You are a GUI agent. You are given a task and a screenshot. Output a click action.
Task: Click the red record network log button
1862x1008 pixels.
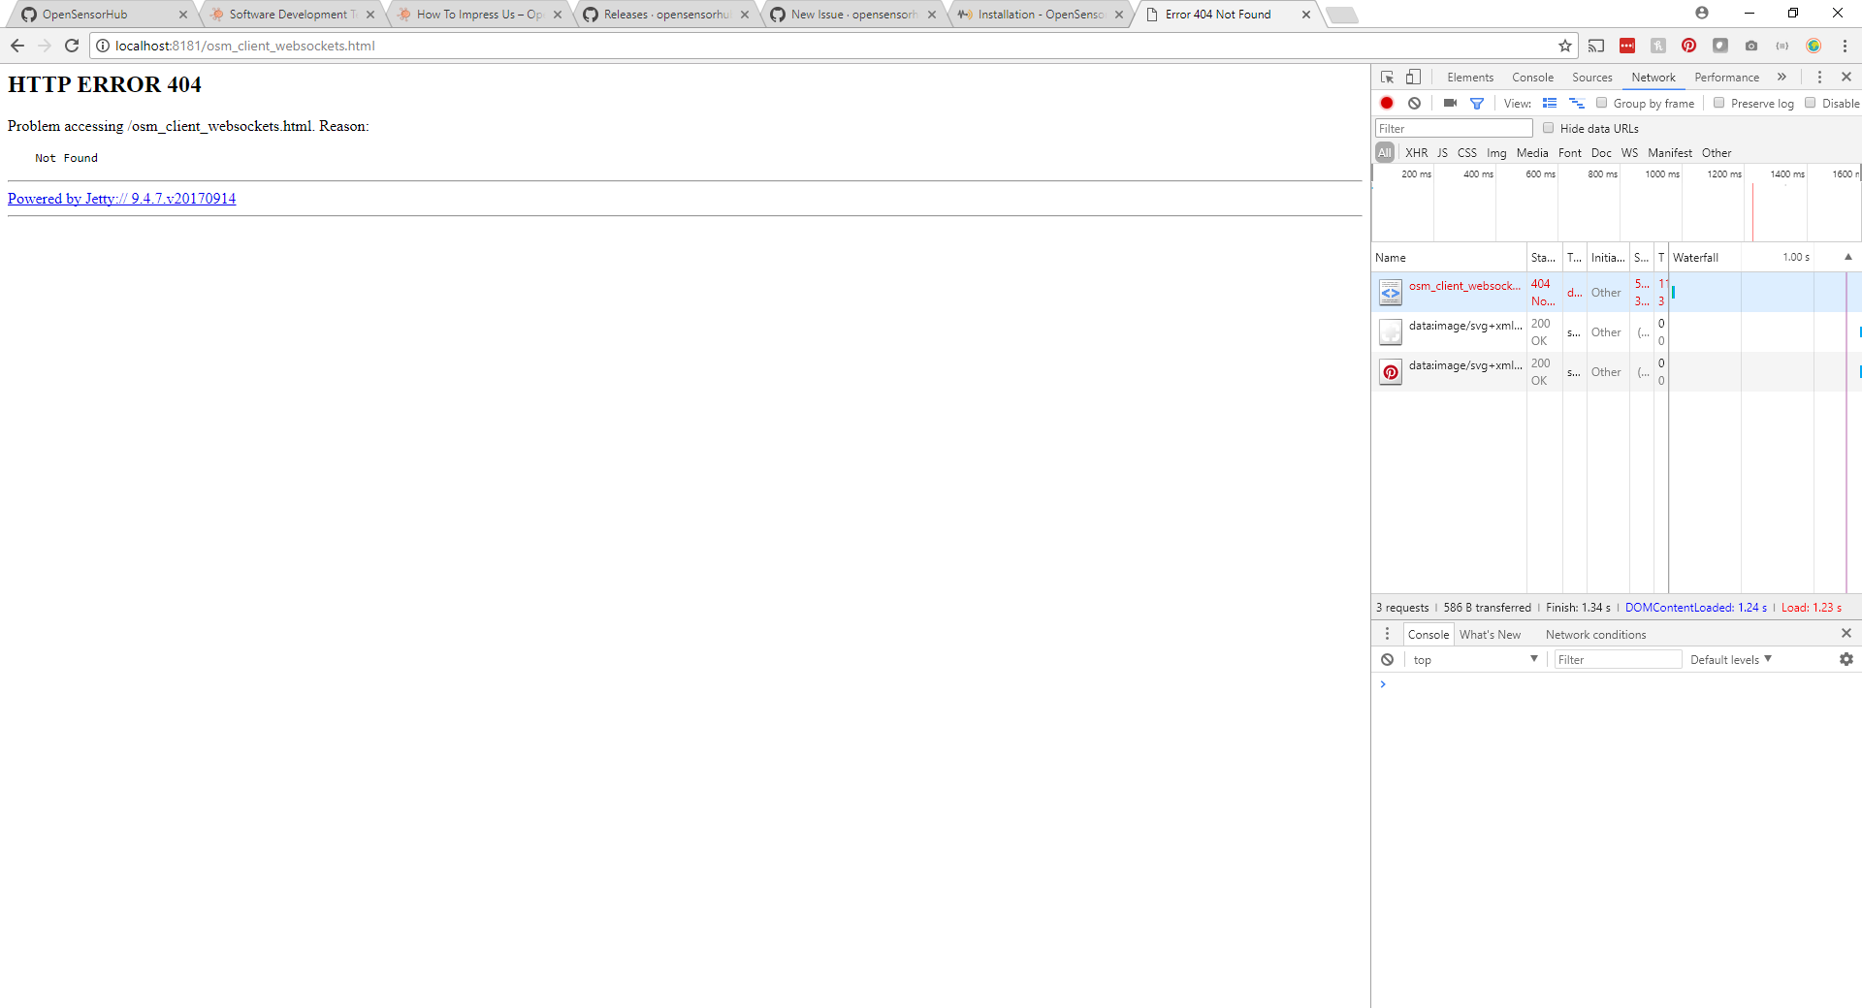1386,103
